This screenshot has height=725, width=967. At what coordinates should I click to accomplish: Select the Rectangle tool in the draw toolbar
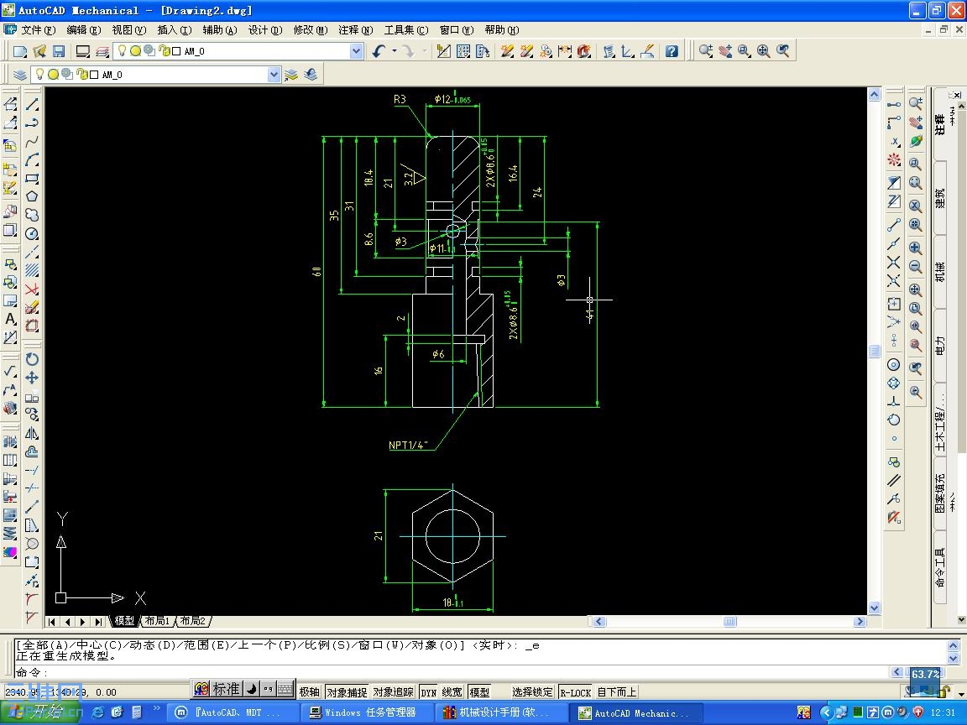tap(32, 178)
